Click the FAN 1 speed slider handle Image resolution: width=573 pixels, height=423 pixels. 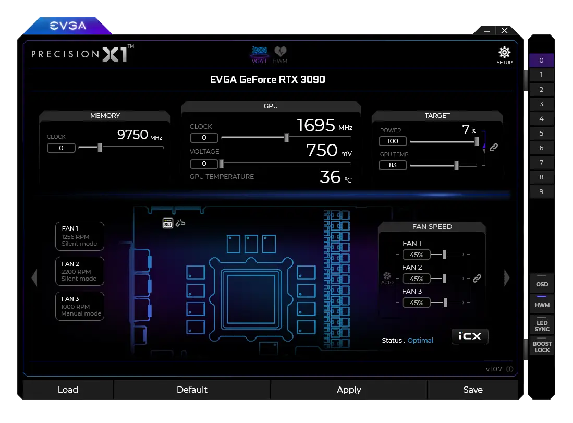coord(444,255)
